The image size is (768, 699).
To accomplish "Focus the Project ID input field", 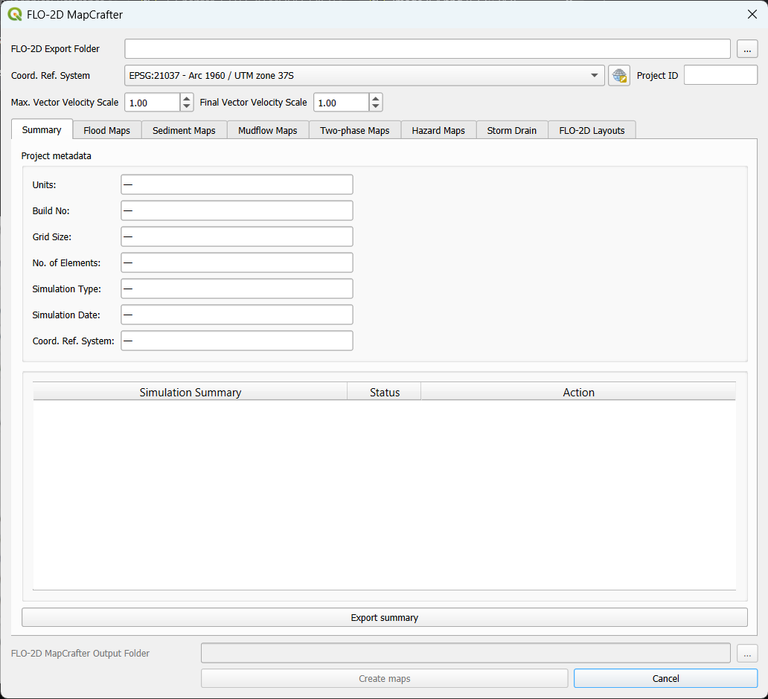I will click(720, 76).
